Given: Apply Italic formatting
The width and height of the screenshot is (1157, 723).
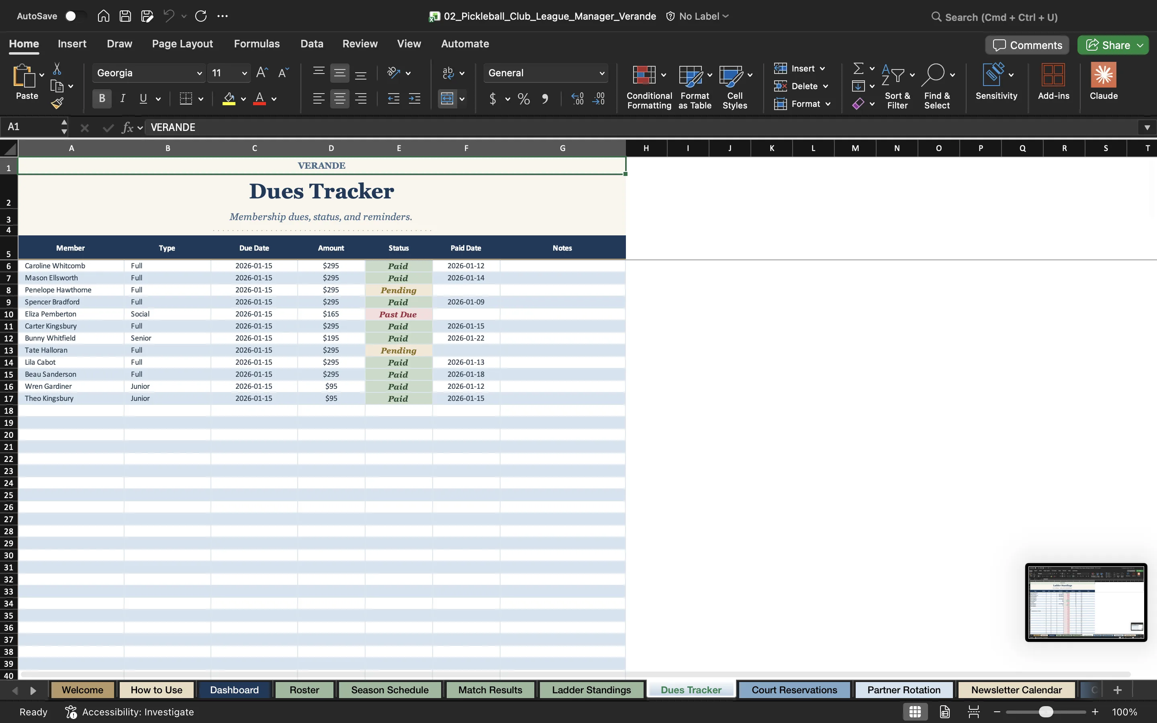Looking at the screenshot, I should tap(123, 98).
